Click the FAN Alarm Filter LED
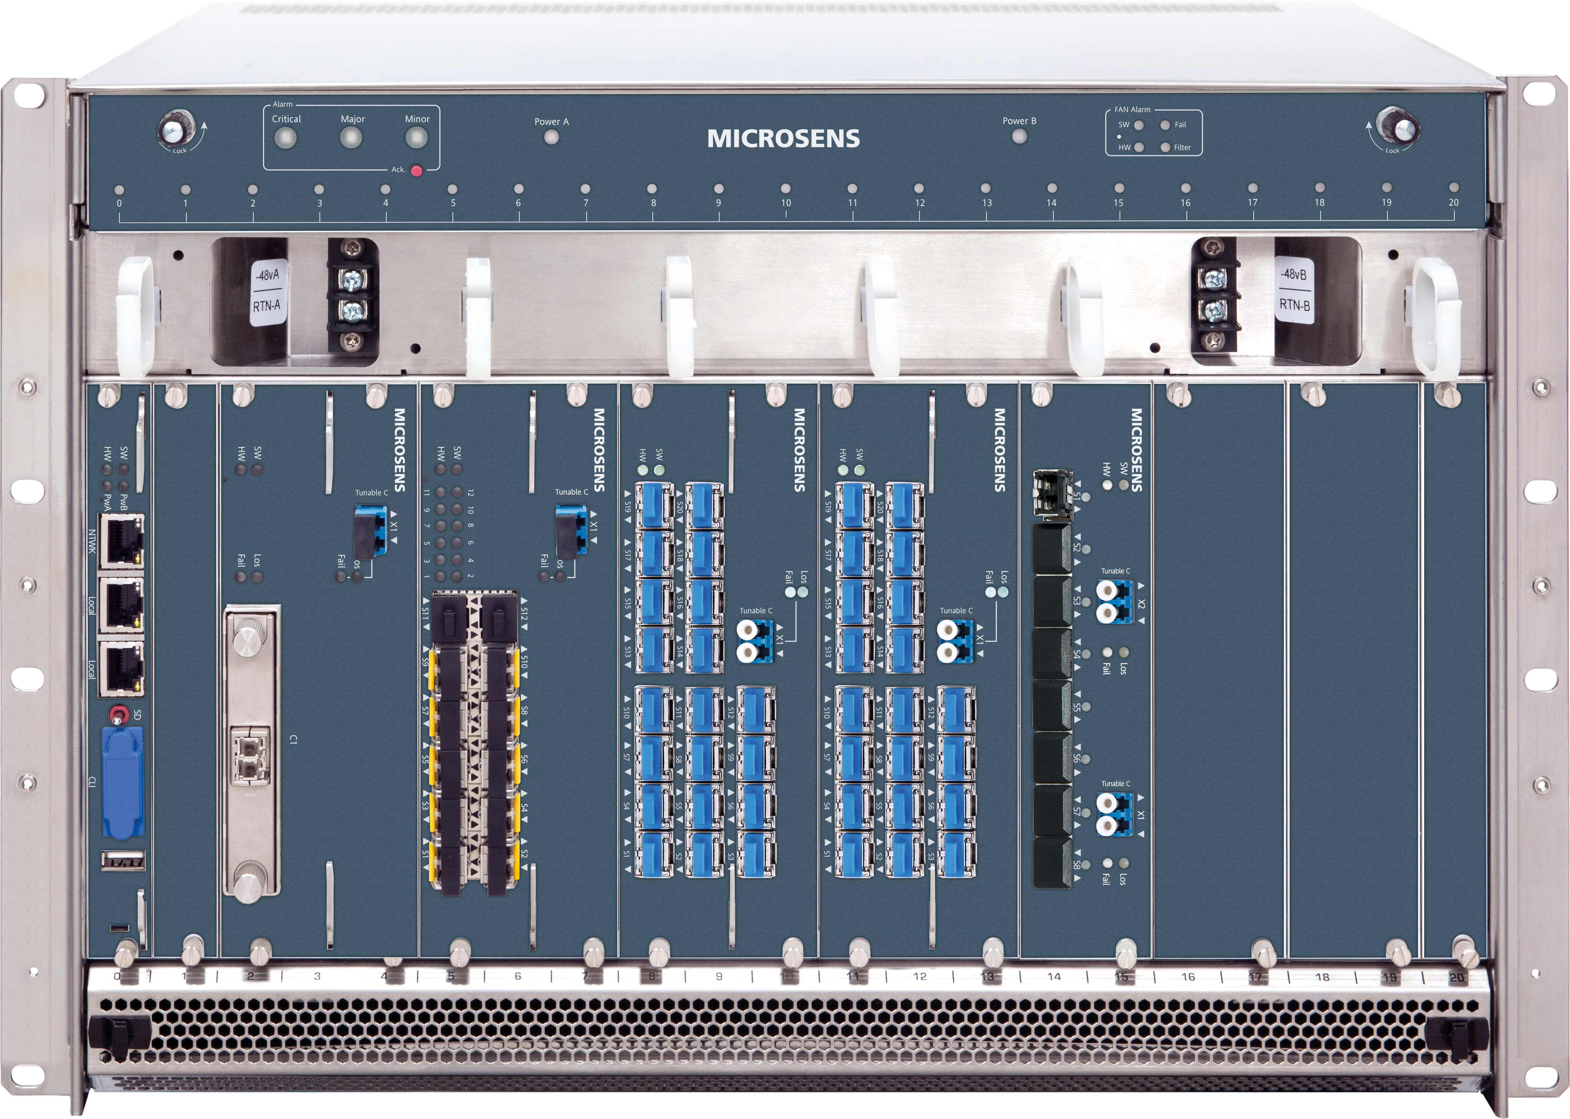This screenshot has height=1119, width=1570. tap(1165, 147)
